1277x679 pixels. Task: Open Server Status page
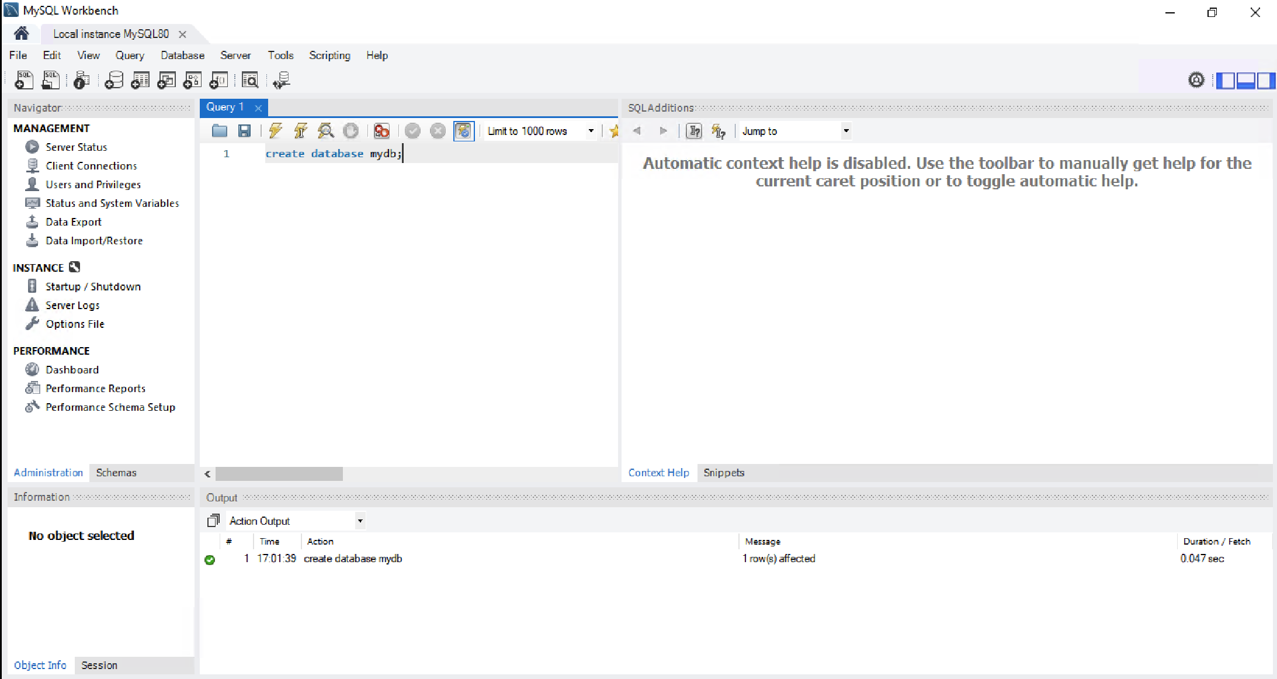coord(76,147)
